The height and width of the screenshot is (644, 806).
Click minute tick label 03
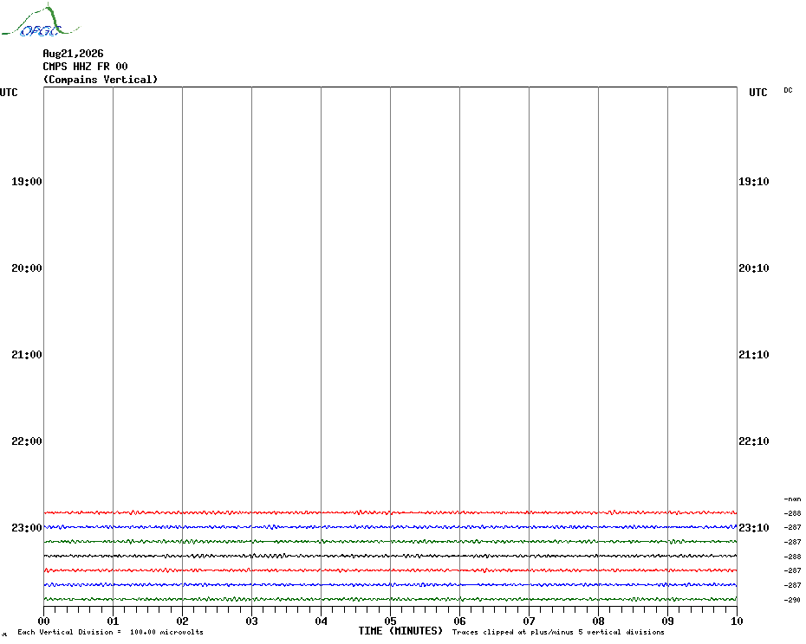[x=252, y=621]
